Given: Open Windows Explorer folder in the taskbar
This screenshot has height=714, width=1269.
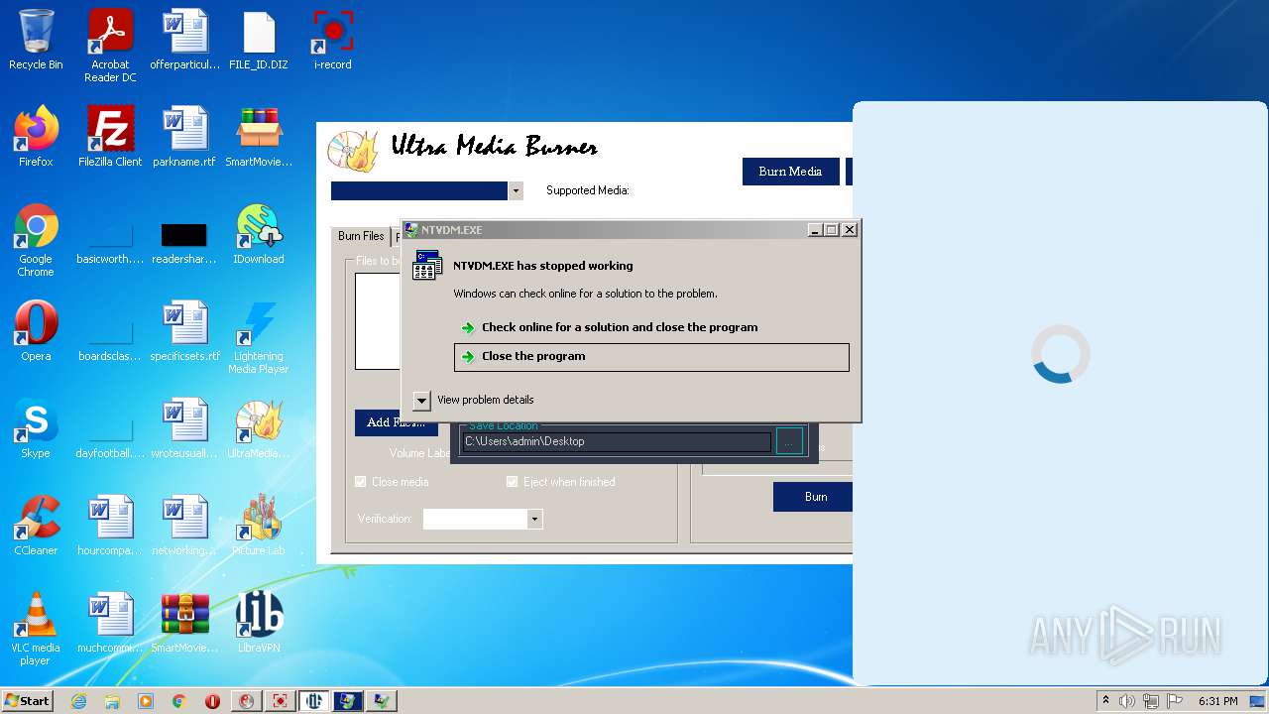Looking at the screenshot, I should [112, 701].
